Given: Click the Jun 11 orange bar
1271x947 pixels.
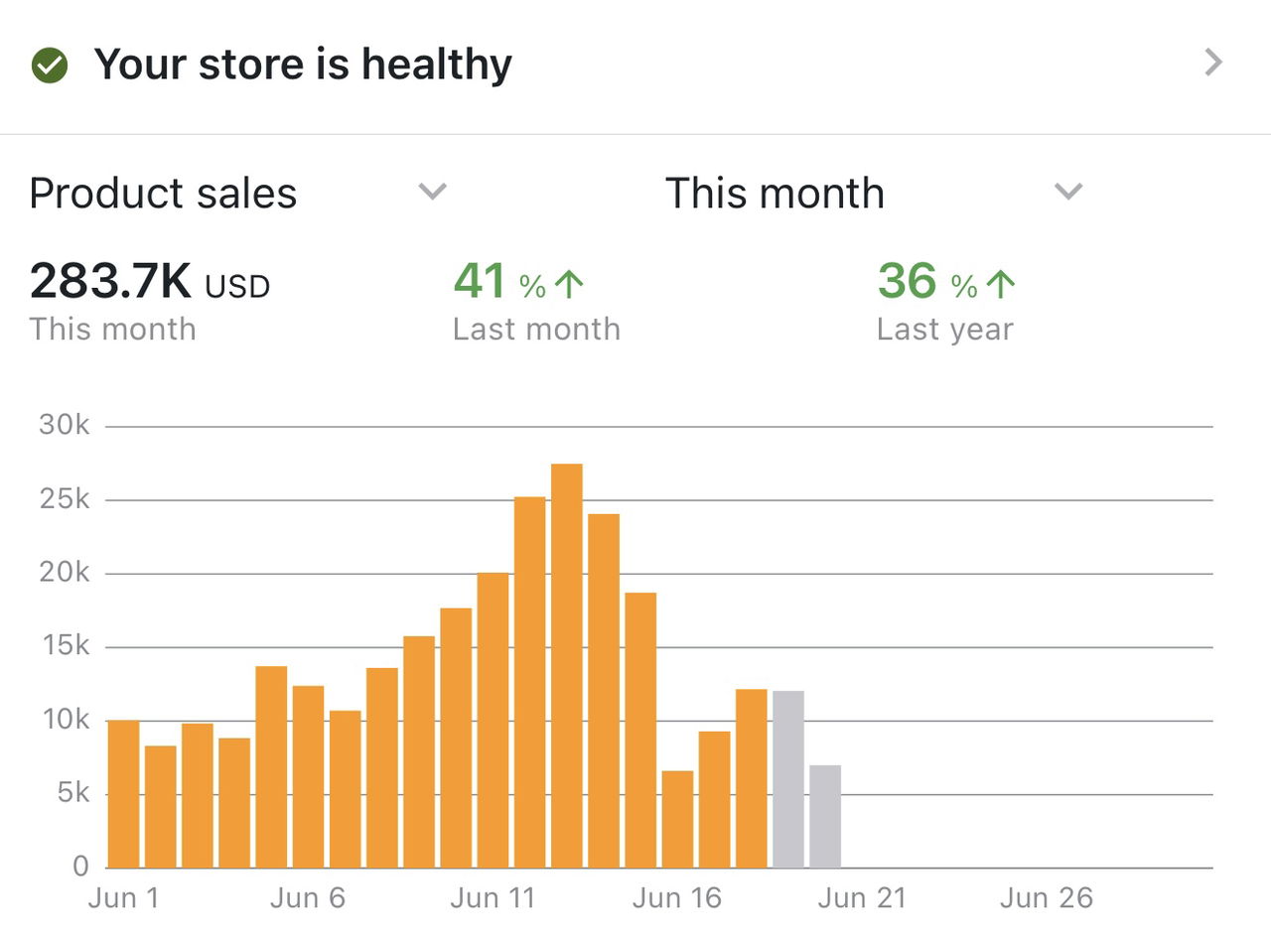Looking at the screenshot, I should 493,720.
